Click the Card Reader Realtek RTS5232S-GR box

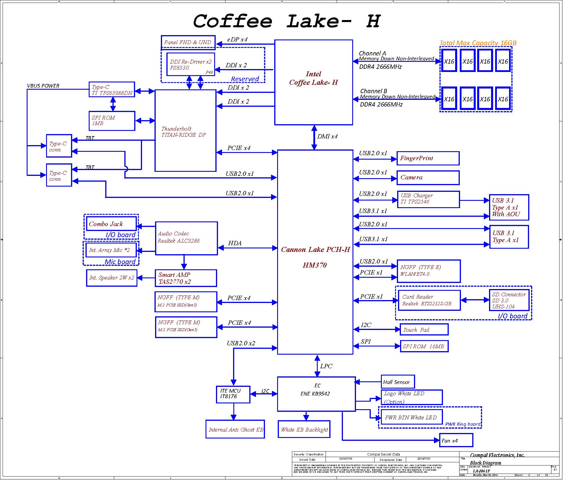tap(429, 300)
